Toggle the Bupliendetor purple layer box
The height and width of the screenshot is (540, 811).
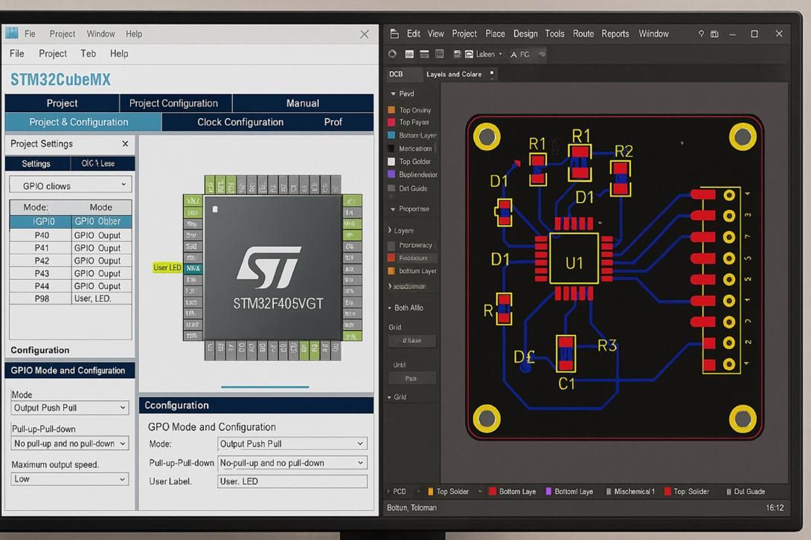coord(391,175)
